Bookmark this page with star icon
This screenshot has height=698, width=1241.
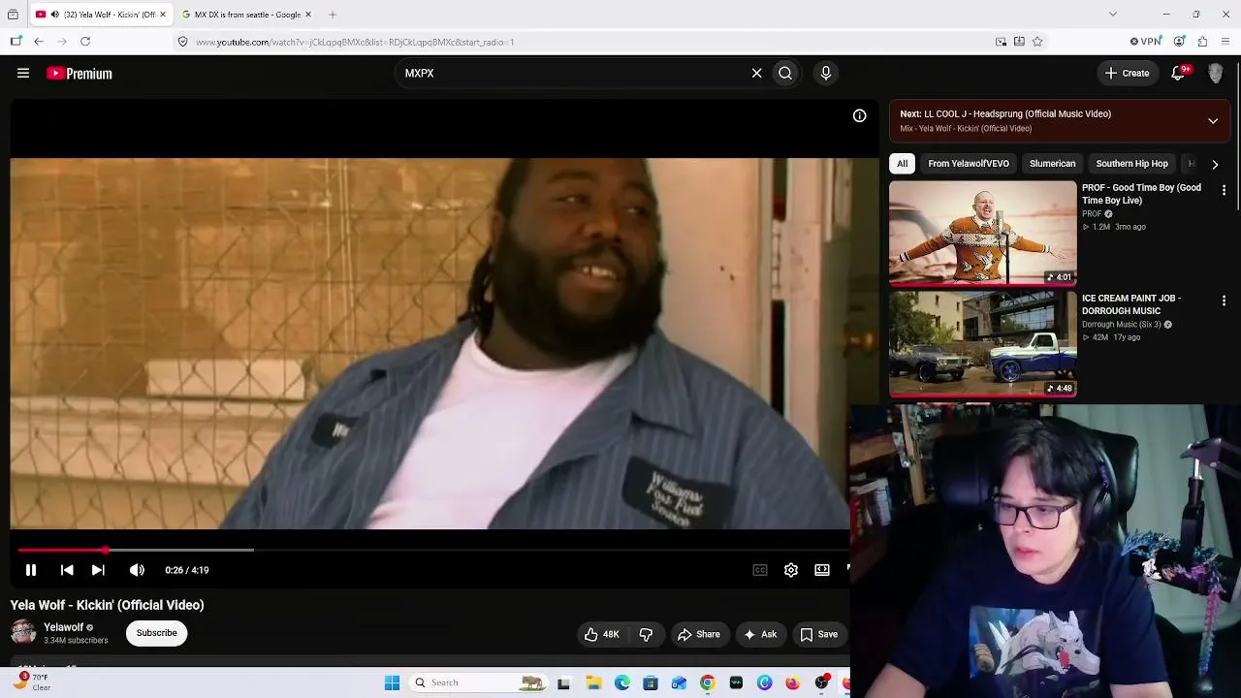[x=1037, y=42]
